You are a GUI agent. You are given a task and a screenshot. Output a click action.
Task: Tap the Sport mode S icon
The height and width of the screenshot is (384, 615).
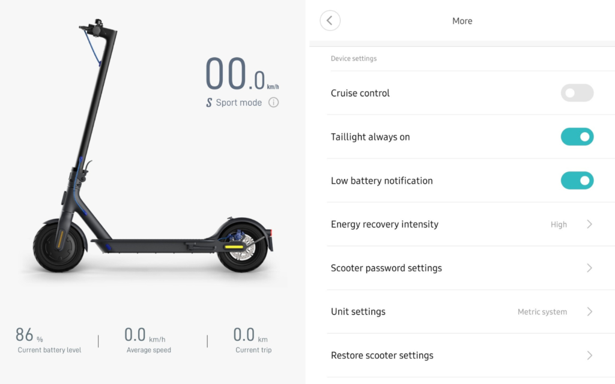point(209,103)
